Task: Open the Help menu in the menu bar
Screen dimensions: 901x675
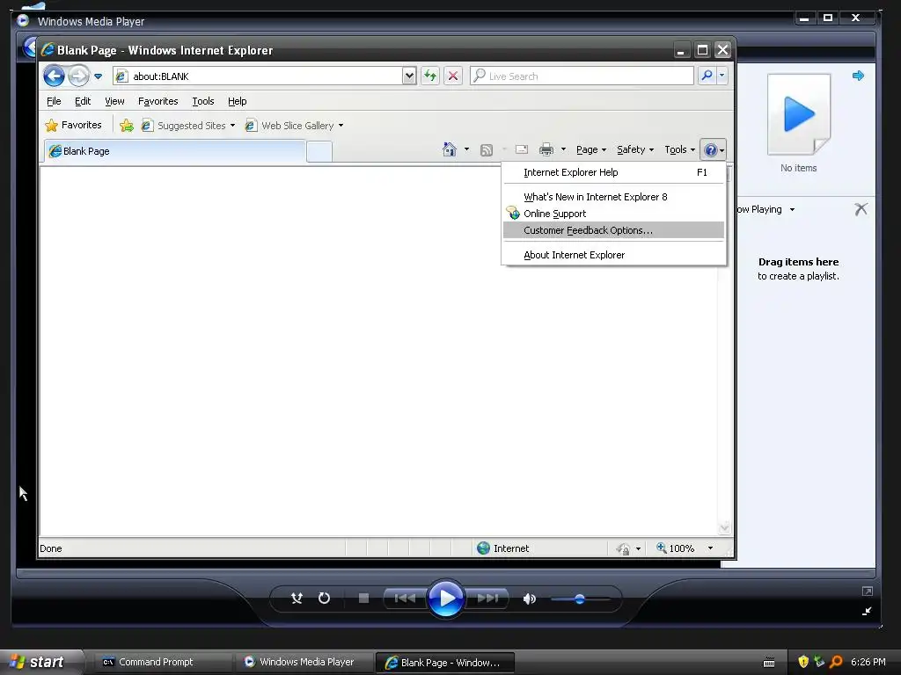Action: click(237, 101)
